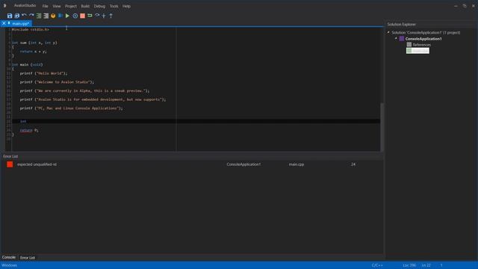Viewport: 478px width, 269px height.
Task: Open the Debug menu
Action: pos(99,6)
